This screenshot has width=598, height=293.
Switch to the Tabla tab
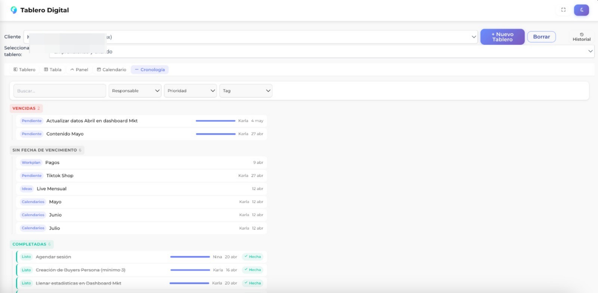tap(53, 70)
